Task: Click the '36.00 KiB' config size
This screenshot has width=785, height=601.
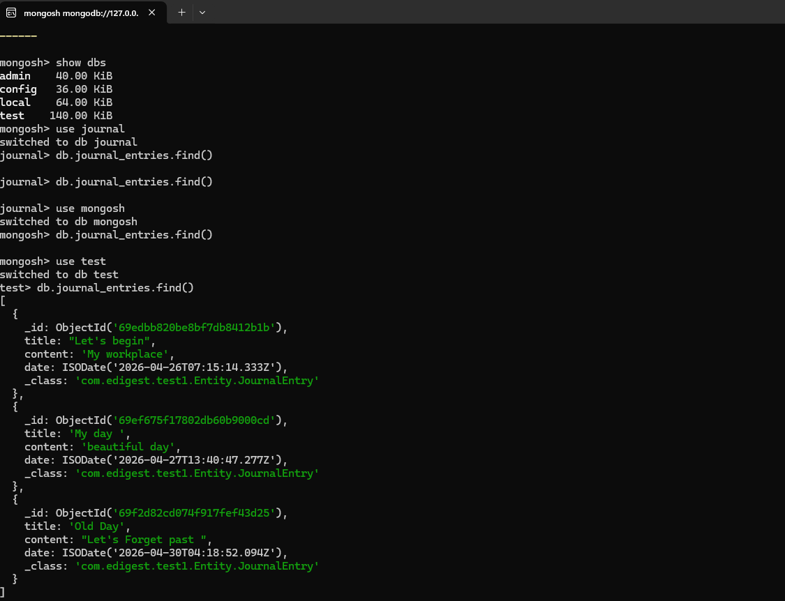Action: pos(84,89)
